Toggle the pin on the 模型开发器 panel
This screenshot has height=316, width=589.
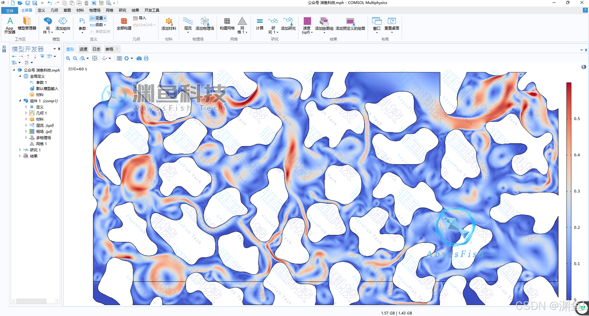(x=59, y=49)
